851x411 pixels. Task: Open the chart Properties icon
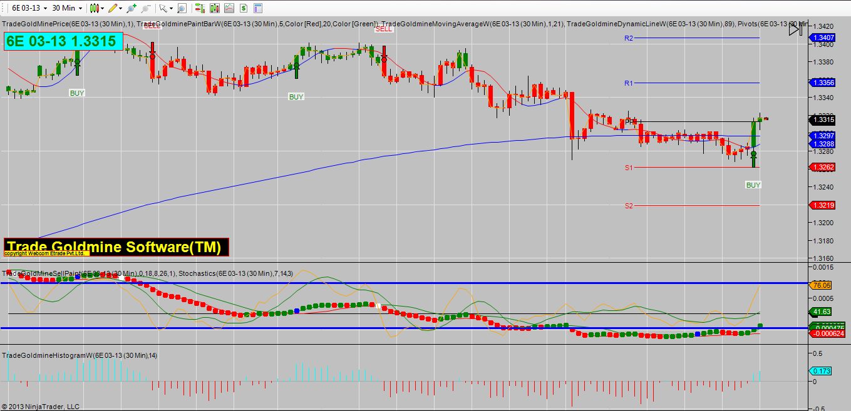pyautogui.click(x=257, y=8)
